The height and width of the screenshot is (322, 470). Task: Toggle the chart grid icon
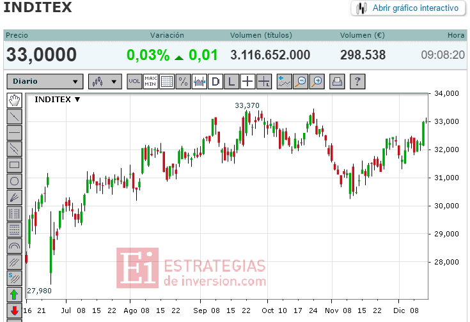167,82
